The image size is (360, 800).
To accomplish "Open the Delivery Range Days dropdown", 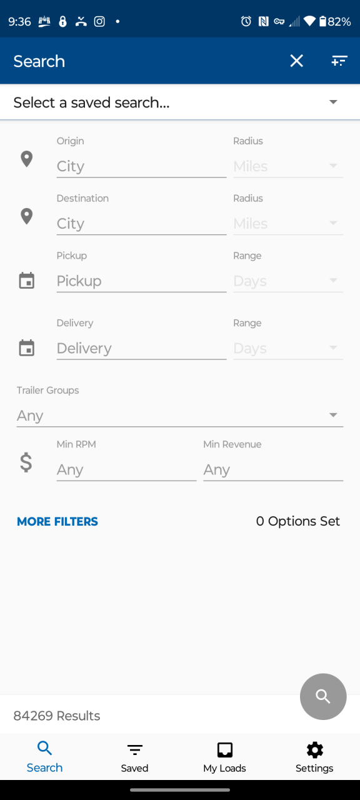I will tap(288, 349).
